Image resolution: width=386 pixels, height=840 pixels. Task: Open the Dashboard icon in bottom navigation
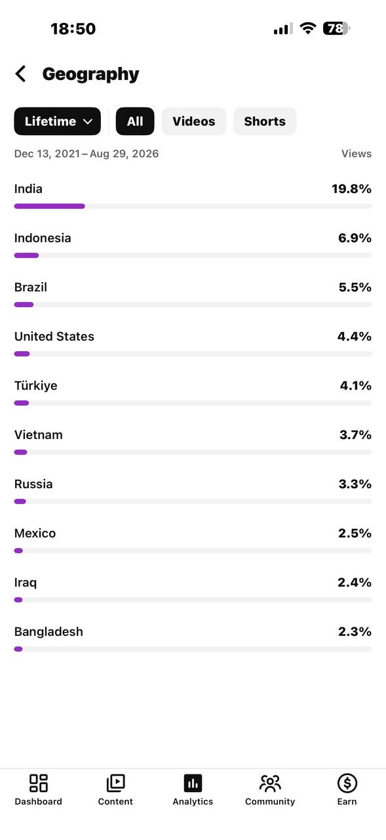point(39,783)
